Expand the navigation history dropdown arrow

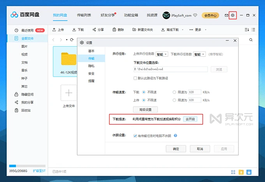tap(67, 40)
